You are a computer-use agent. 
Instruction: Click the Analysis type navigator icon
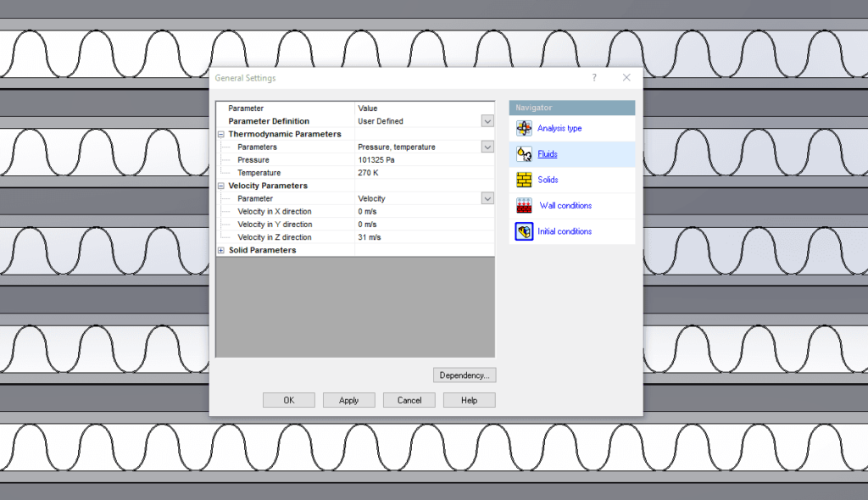(x=524, y=129)
